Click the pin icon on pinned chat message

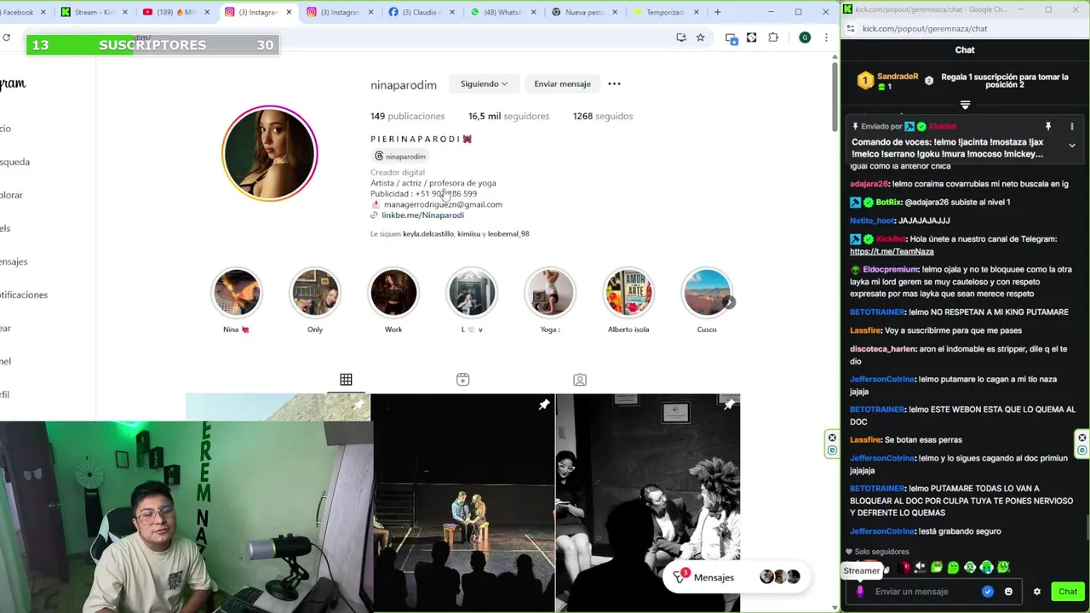1048,126
